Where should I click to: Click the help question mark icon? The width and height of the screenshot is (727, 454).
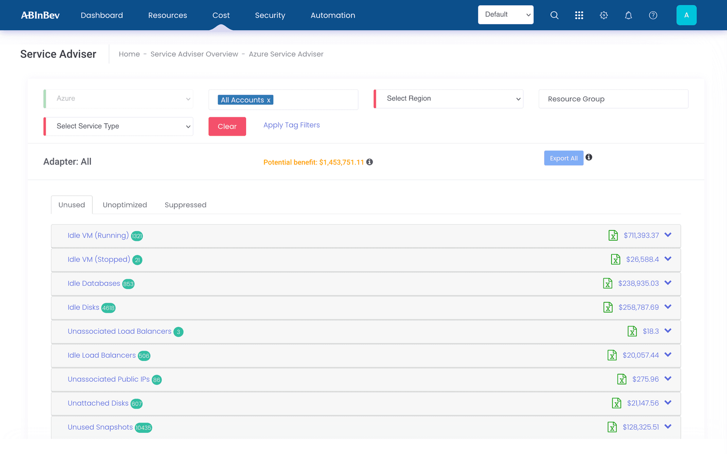tap(653, 15)
